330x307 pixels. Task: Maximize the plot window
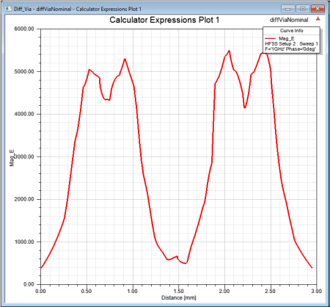pos(303,9)
